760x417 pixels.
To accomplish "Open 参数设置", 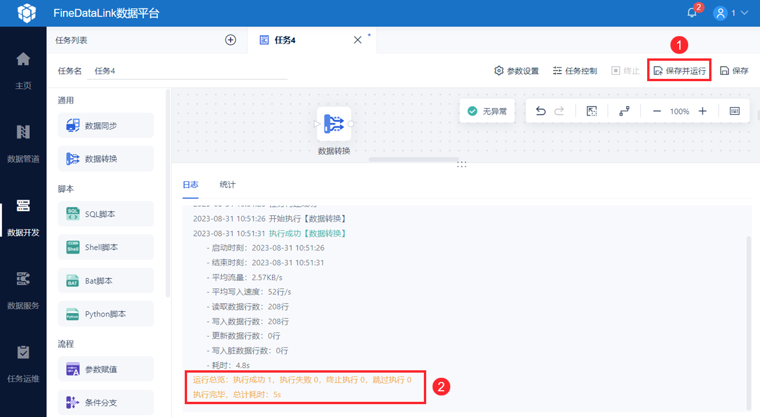I will coord(516,71).
